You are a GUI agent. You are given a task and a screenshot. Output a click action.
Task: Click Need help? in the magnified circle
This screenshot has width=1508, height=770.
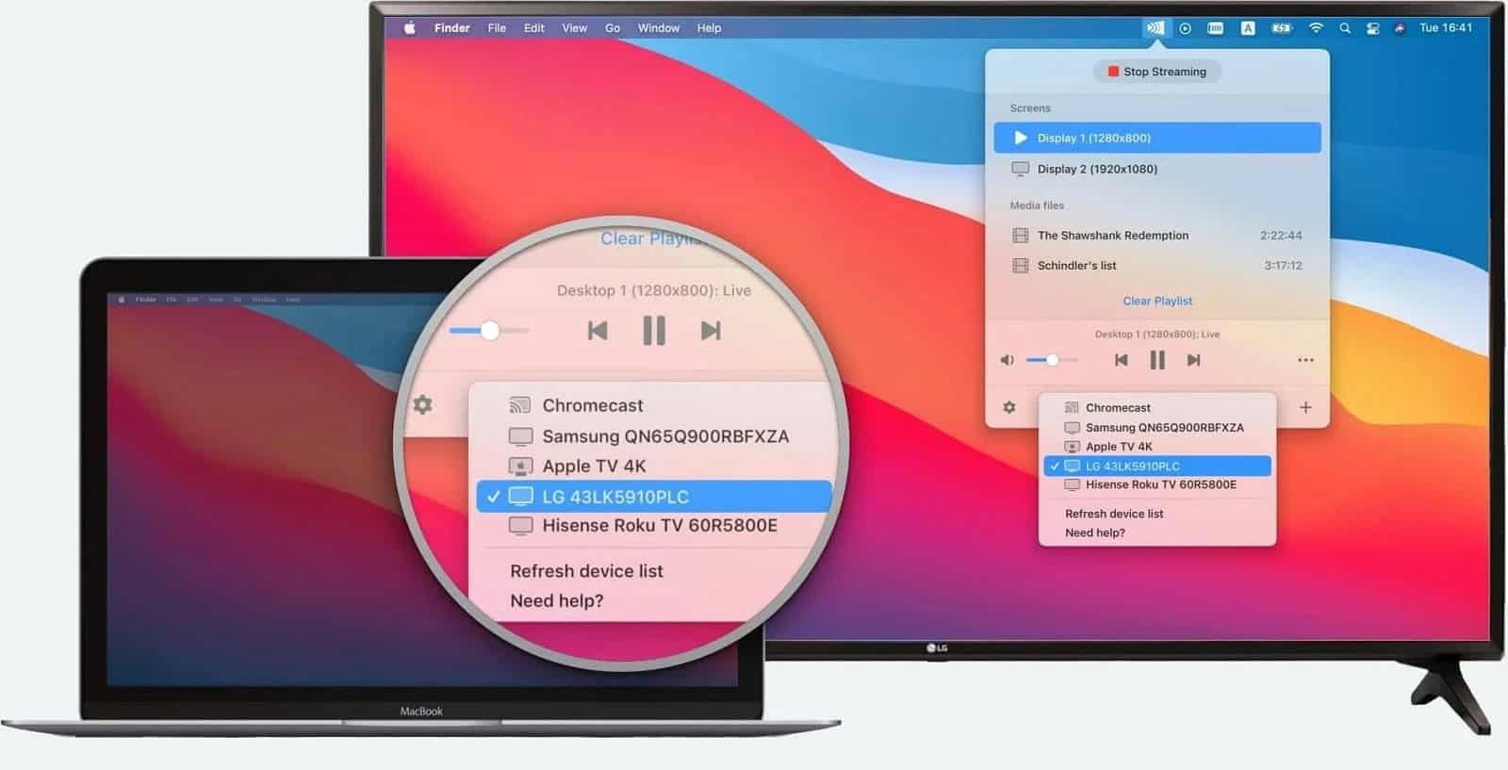[x=556, y=601]
